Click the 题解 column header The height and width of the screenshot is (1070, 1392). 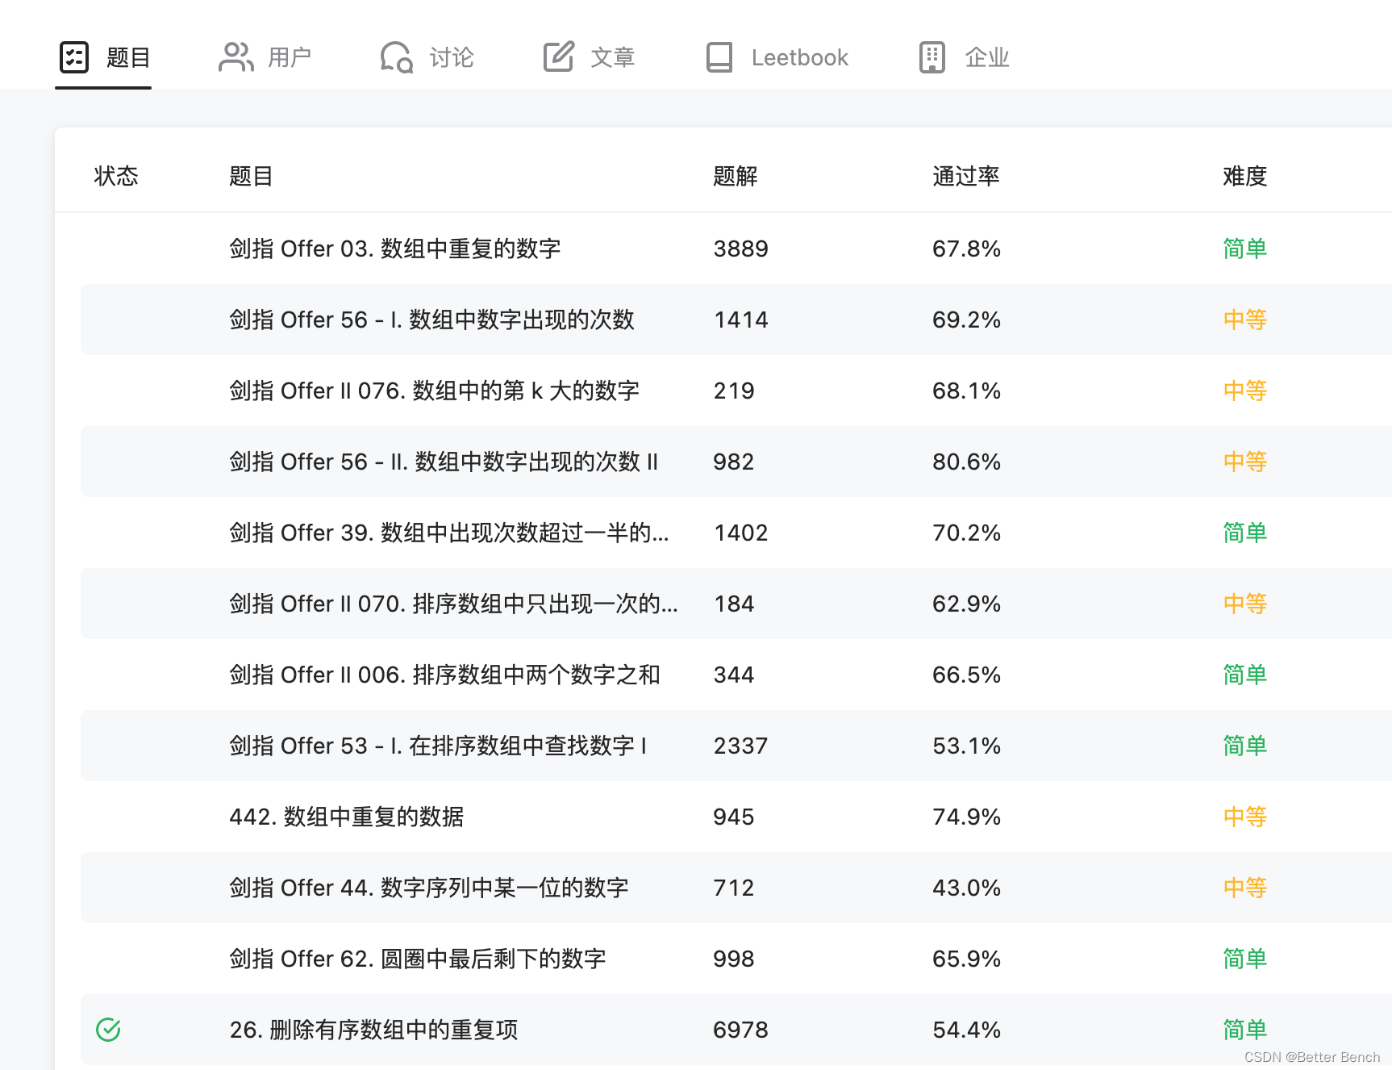tap(736, 176)
